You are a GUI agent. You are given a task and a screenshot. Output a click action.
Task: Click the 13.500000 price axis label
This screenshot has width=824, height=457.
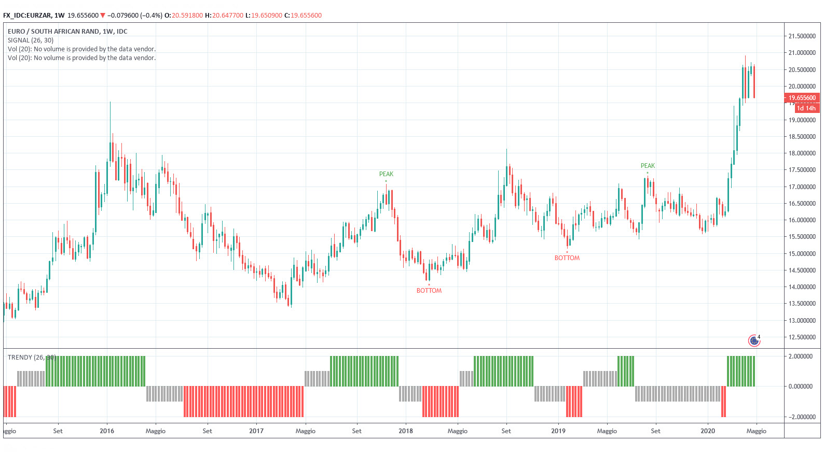click(802, 304)
